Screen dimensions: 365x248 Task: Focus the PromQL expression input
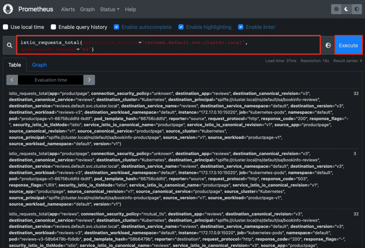[169, 45]
